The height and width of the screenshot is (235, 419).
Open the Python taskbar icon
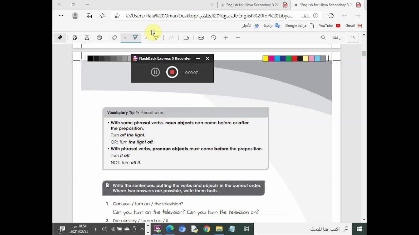pos(194,229)
